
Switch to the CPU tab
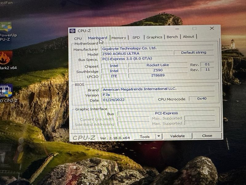click(78, 38)
